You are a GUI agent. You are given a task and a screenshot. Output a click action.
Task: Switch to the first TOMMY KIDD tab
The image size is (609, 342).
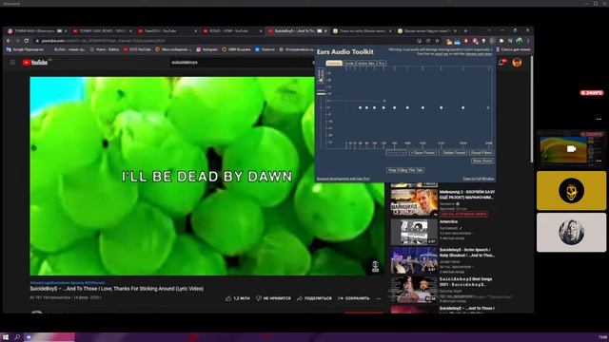click(37, 30)
